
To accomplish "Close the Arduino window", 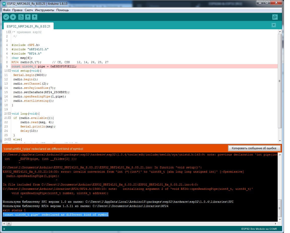I will tap(276, 3).
